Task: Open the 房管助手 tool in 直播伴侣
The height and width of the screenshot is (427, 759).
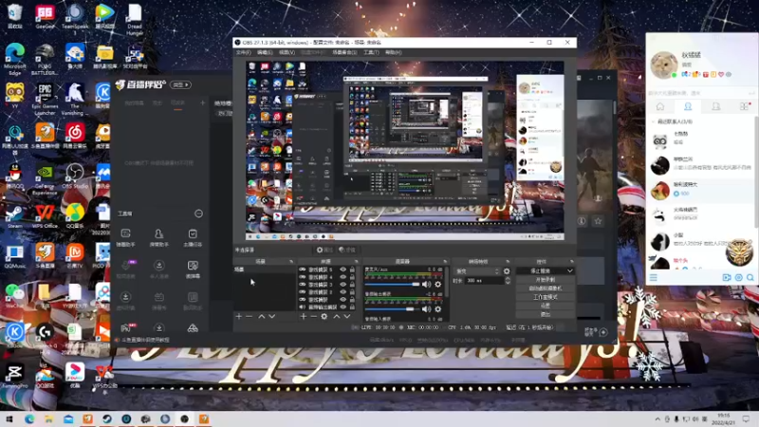Action: (158, 238)
